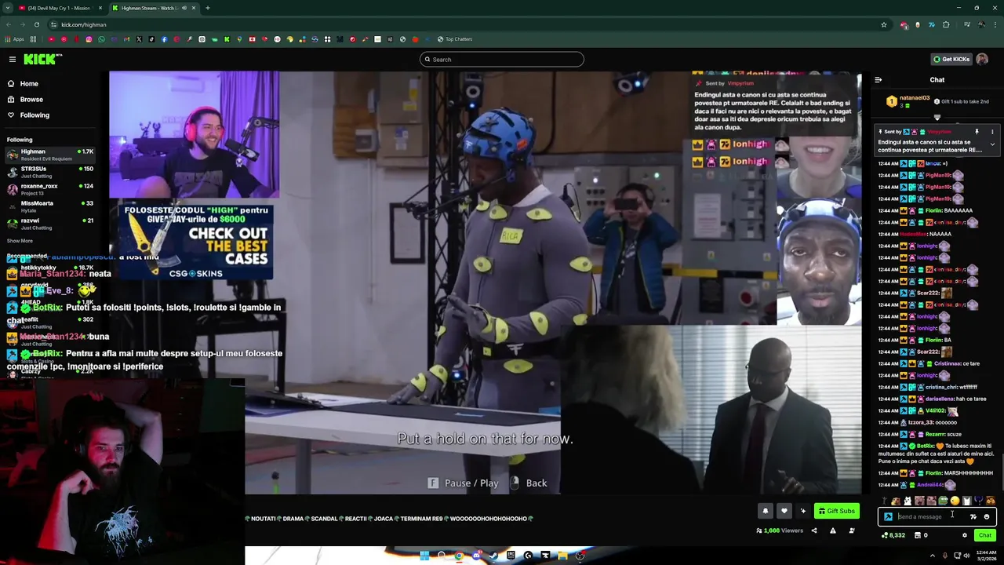Open razvwl channel in Following list
Screen dimensions: 1004x565
pyautogui.click(x=50, y=224)
